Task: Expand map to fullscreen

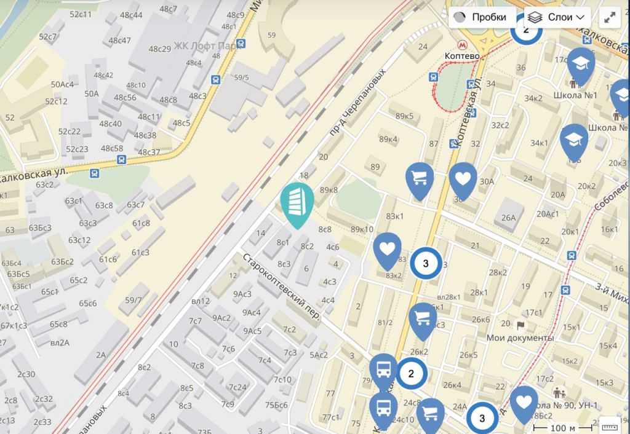Action: [610, 17]
